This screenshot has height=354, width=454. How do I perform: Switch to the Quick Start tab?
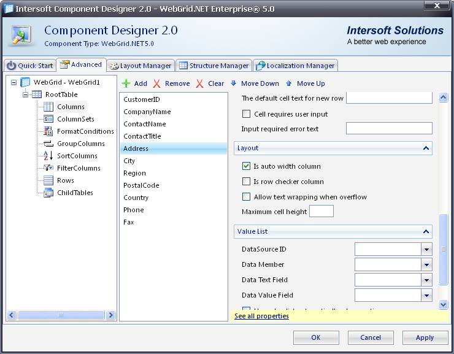(x=30, y=66)
